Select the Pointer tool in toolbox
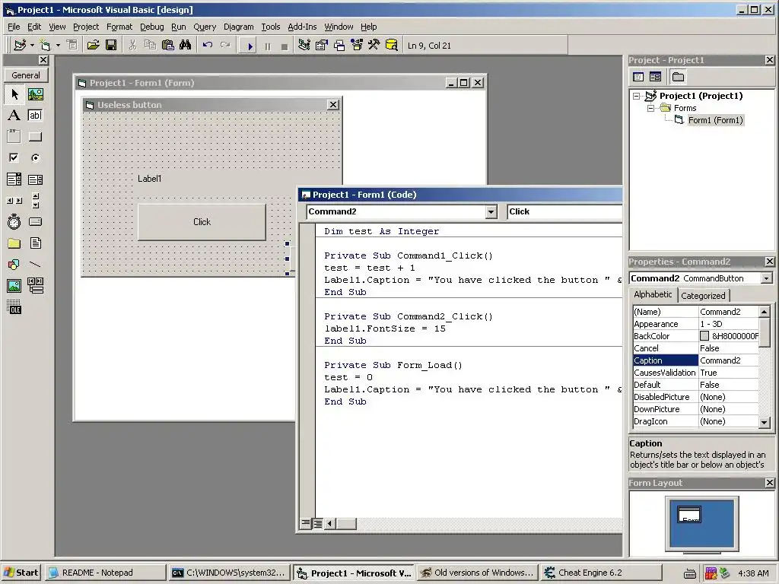This screenshot has height=584, width=779. tap(14, 94)
